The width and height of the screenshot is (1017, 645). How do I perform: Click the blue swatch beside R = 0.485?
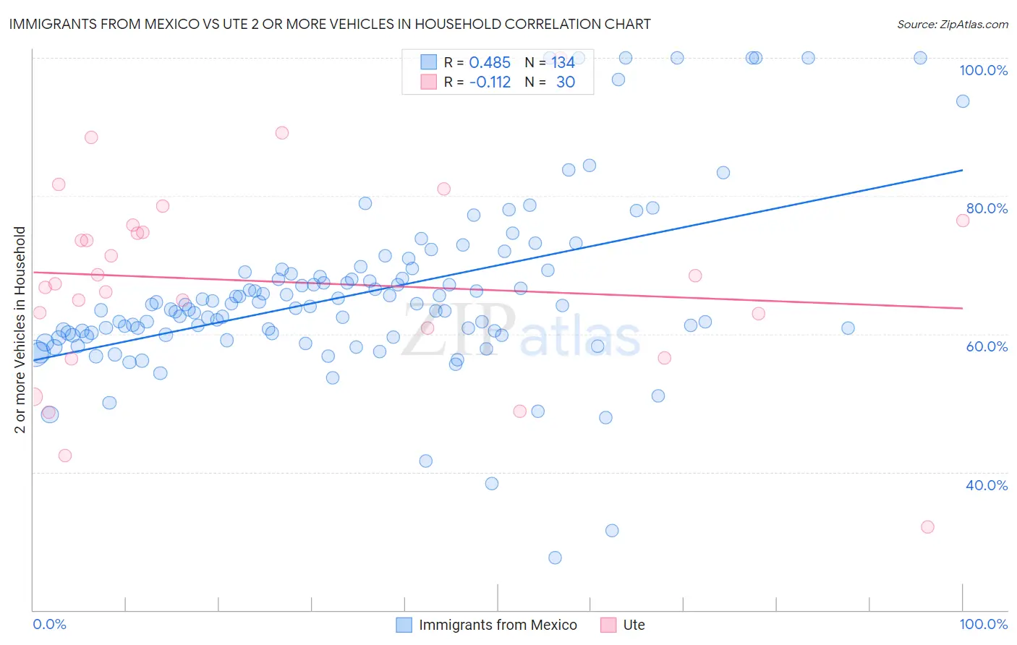429,62
